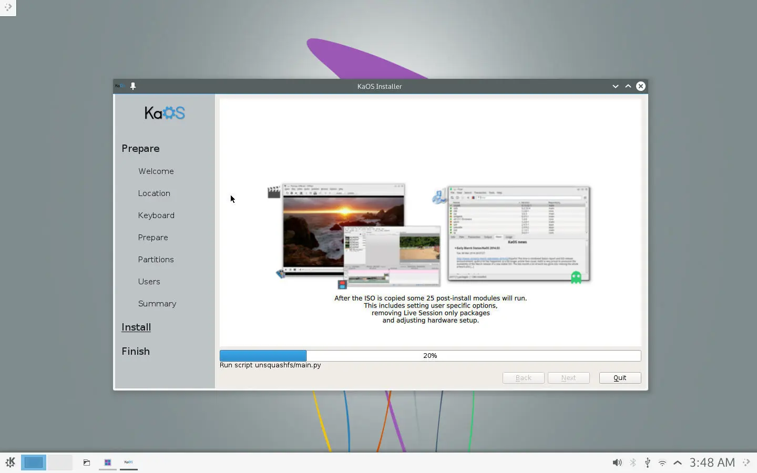Click the green ghost icon in slideshow
Image resolution: width=757 pixels, height=473 pixels.
[576, 277]
